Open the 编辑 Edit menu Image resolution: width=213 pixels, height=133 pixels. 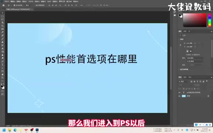click(x=13, y=1)
